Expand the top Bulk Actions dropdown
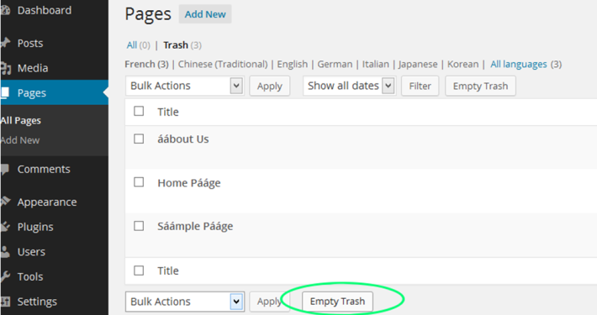The image size is (597, 315). pos(185,86)
